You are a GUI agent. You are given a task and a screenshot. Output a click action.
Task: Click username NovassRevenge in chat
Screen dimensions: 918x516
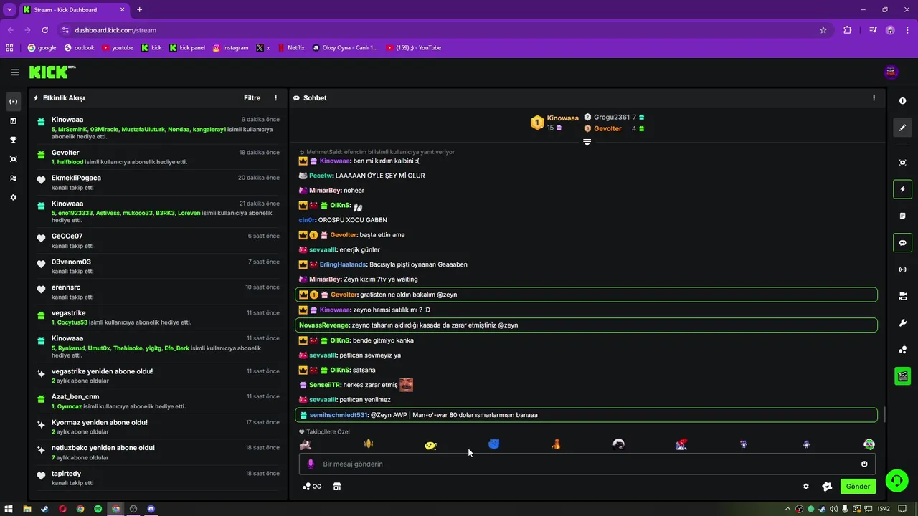tap(323, 325)
